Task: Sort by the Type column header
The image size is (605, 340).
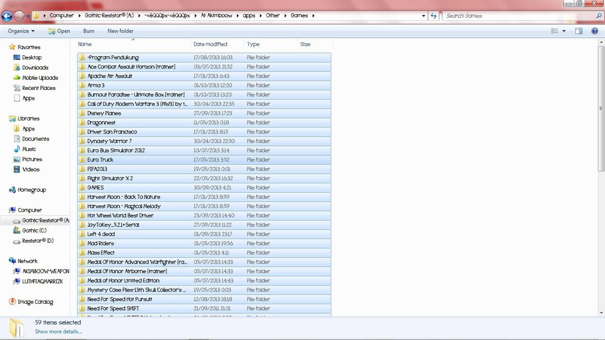Action: 271,44
